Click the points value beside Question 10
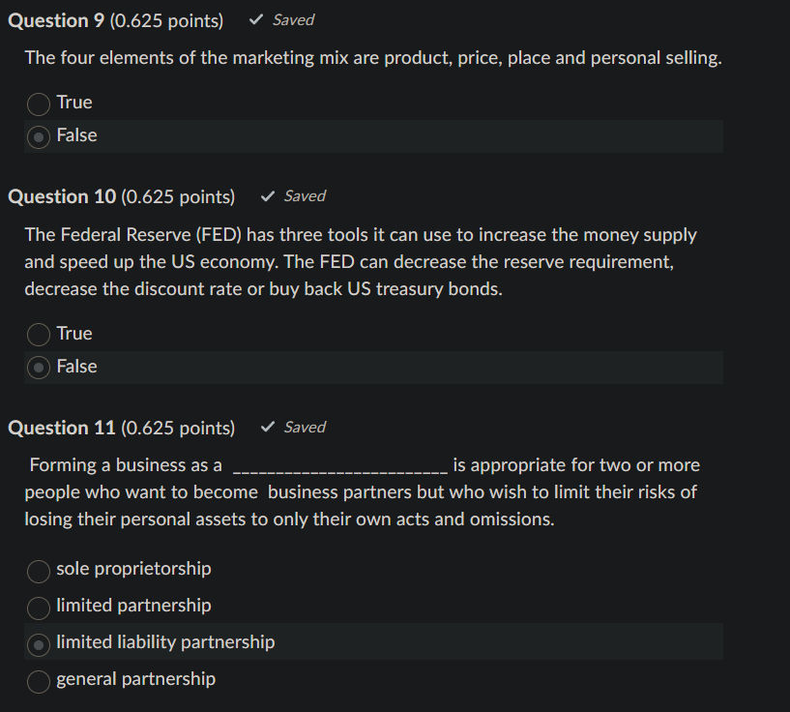Viewport: 790px width, 712px height. click(x=178, y=196)
